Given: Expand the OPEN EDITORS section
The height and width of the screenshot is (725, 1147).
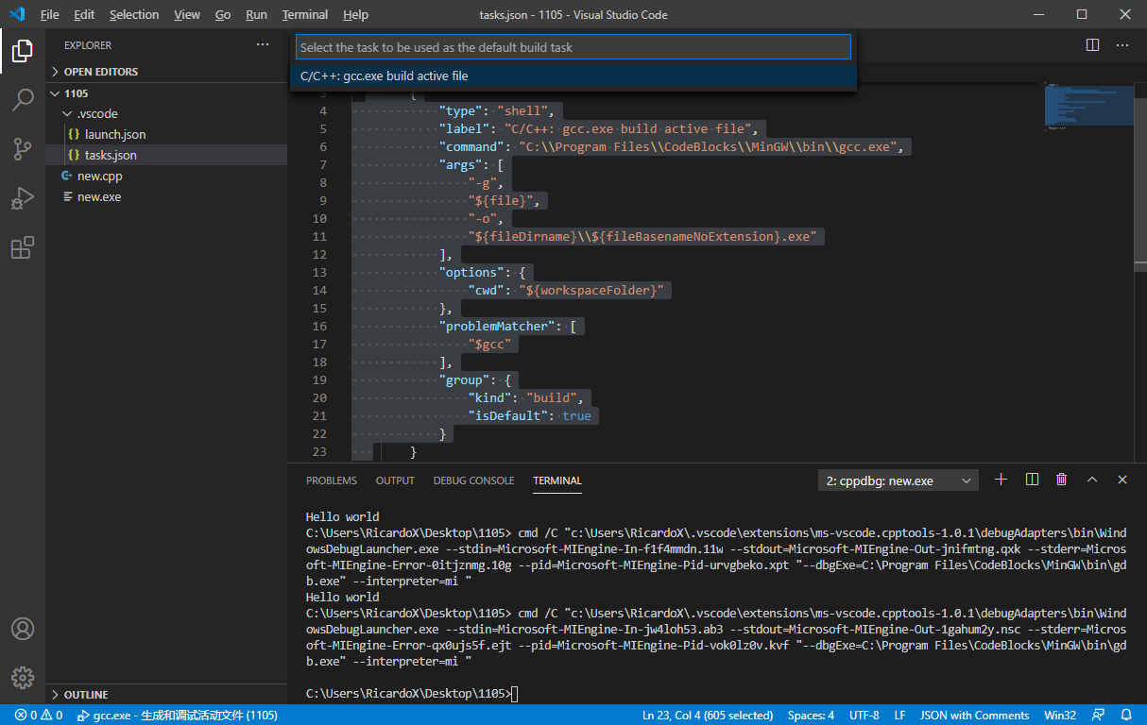Looking at the screenshot, I should point(100,72).
